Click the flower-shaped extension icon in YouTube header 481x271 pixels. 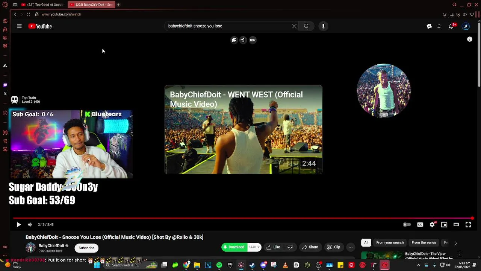click(429, 26)
